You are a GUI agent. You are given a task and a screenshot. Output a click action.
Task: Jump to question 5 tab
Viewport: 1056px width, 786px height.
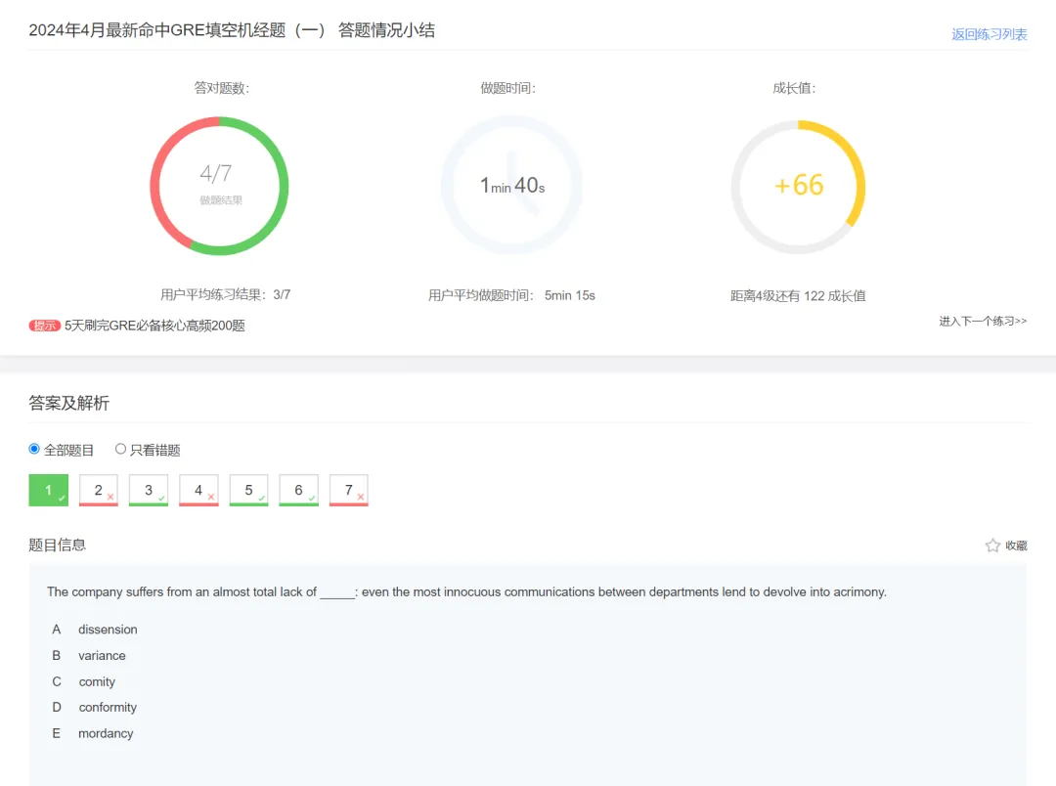click(x=249, y=491)
